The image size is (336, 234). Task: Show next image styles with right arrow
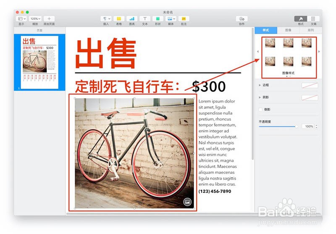(319, 51)
